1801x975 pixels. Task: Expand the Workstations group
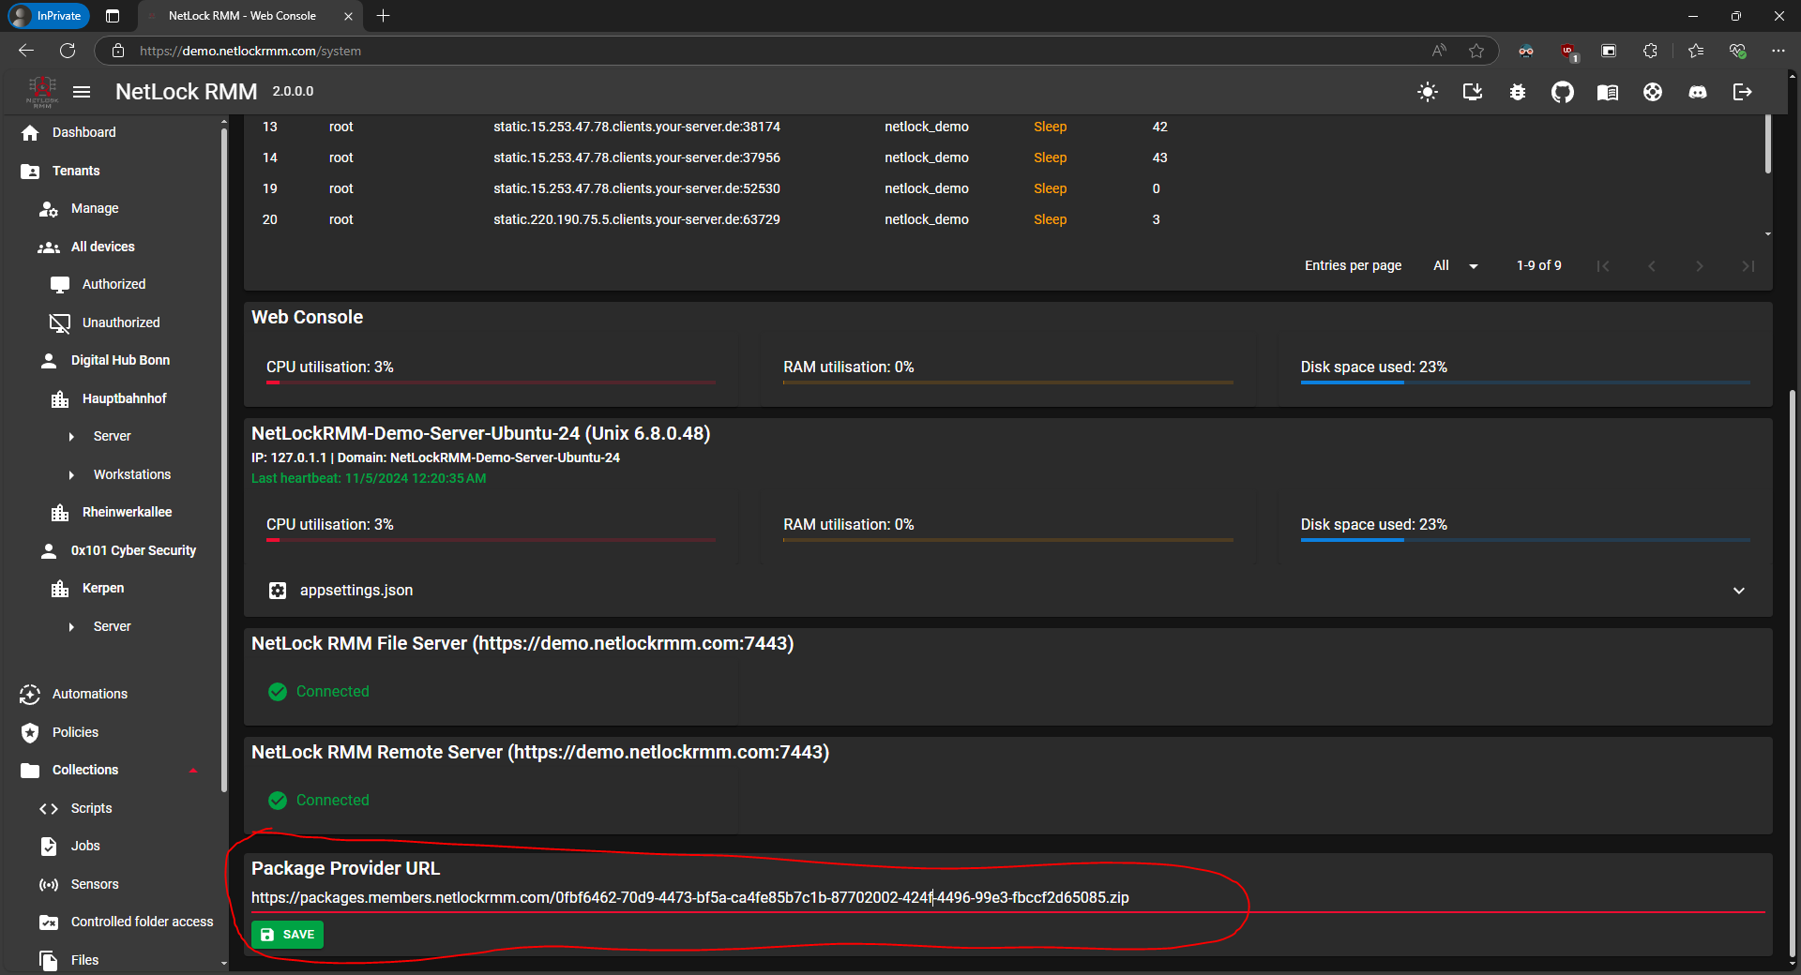[x=71, y=474]
